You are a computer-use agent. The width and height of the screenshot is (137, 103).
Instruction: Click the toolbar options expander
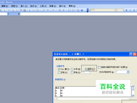(88, 10)
